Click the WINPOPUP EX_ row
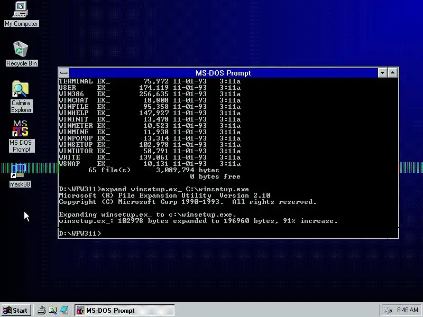The image size is (423, 317). pos(150,138)
